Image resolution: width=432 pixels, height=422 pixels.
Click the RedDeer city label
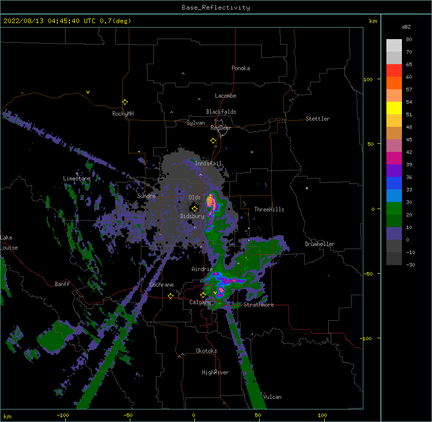click(221, 128)
